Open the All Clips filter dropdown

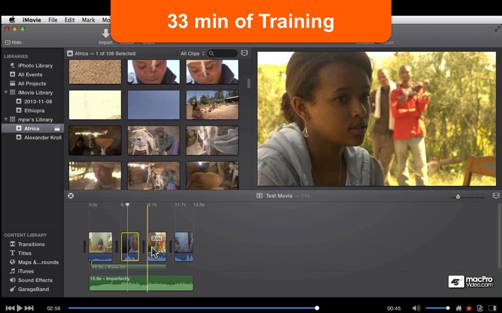[x=192, y=54]
